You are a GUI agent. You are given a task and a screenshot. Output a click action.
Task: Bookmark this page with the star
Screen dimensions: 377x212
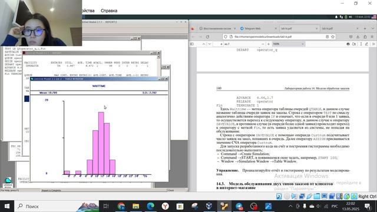[333, 37]
